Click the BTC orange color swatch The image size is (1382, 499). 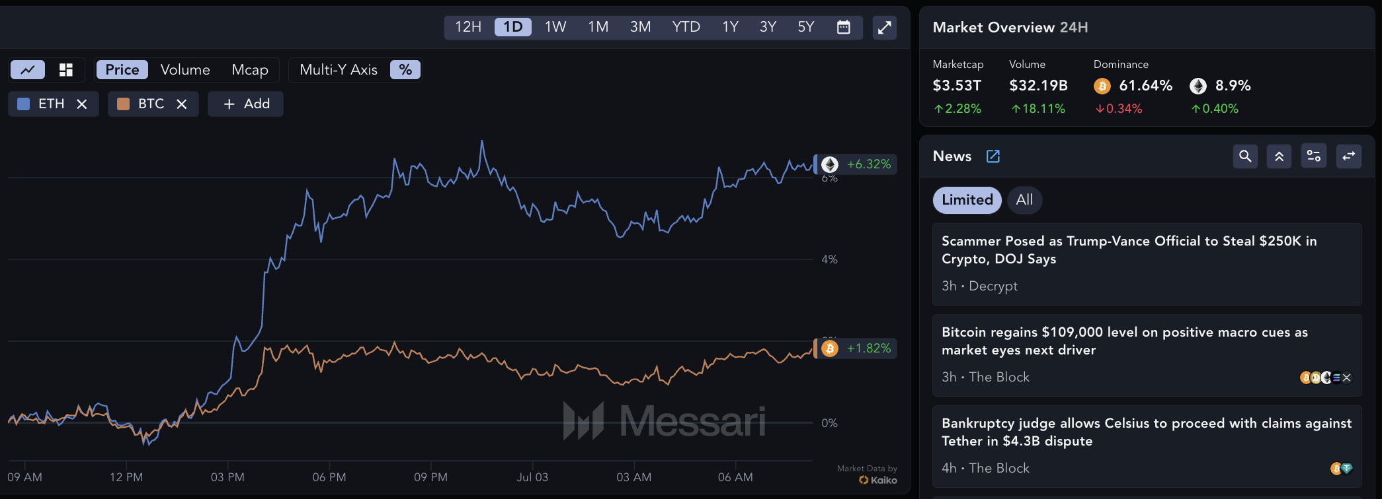coord(123,104)
